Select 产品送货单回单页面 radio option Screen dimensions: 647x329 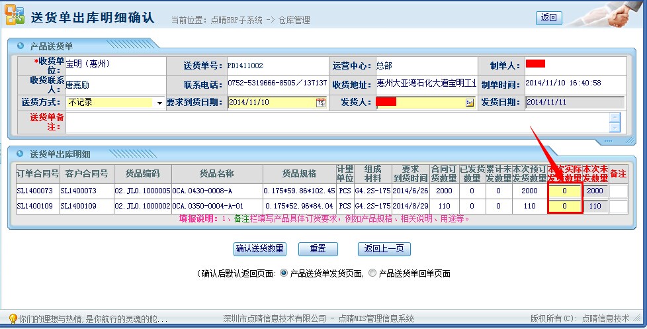click(x=372, y=273)
